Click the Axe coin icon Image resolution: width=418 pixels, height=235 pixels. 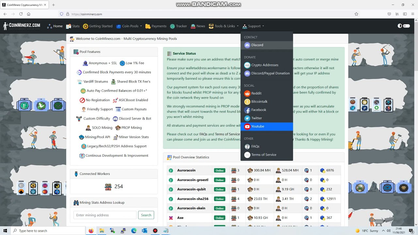170,218
